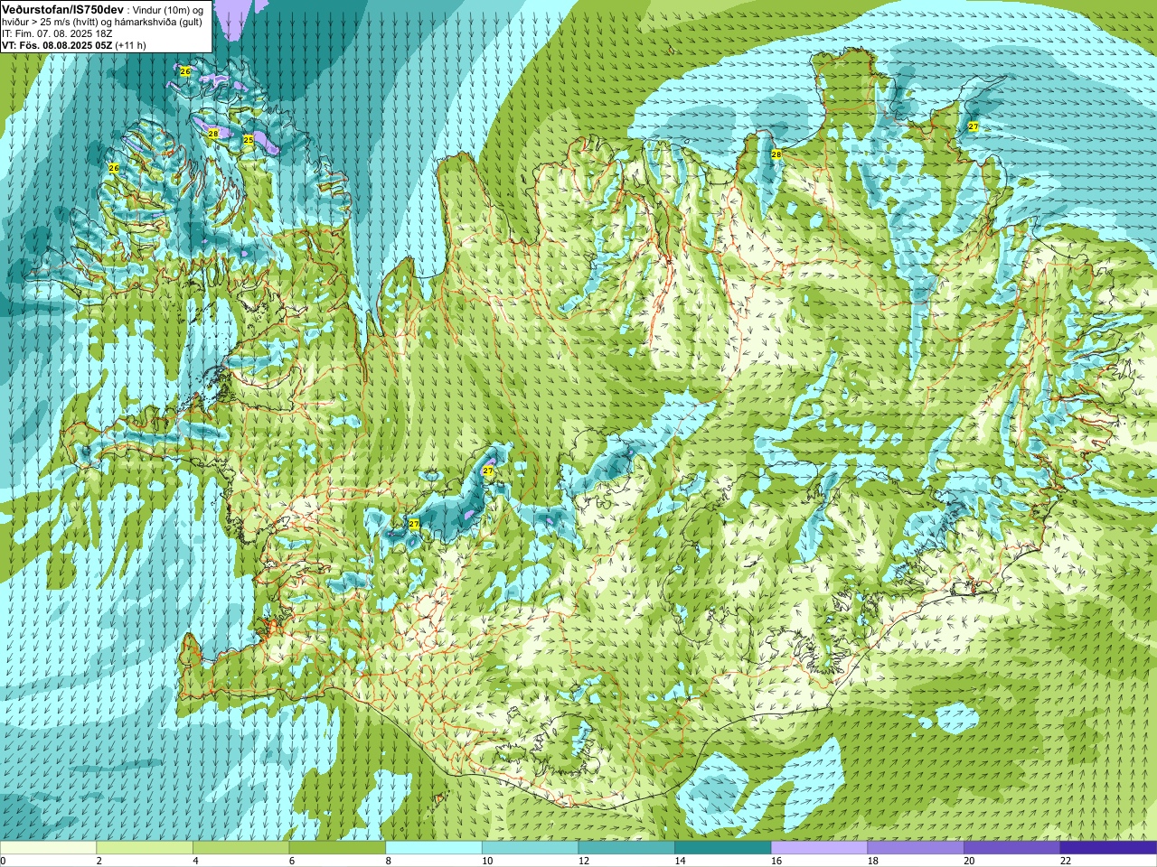
Task: Pick the violet 20–22 m/s legend swatch
Action: tap(1012, 848)
